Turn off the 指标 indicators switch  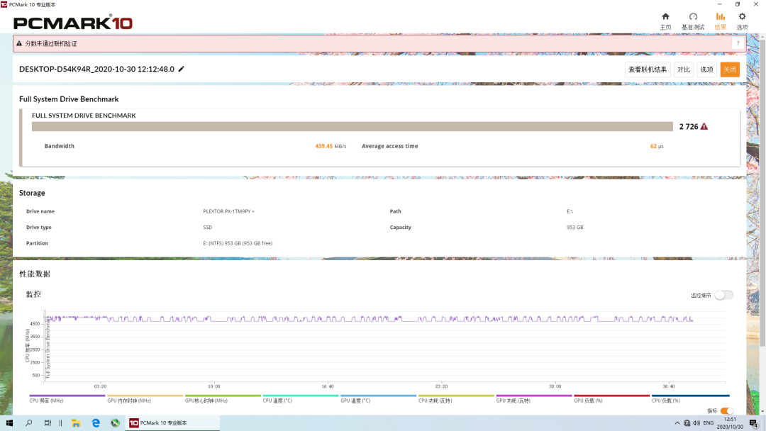click(x=727, y=411)
